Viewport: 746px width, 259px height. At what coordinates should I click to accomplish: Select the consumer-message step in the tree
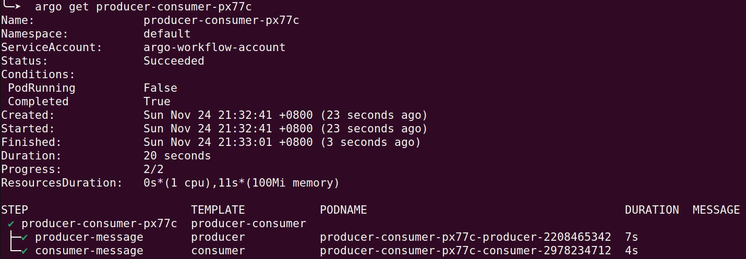[89, 251]
